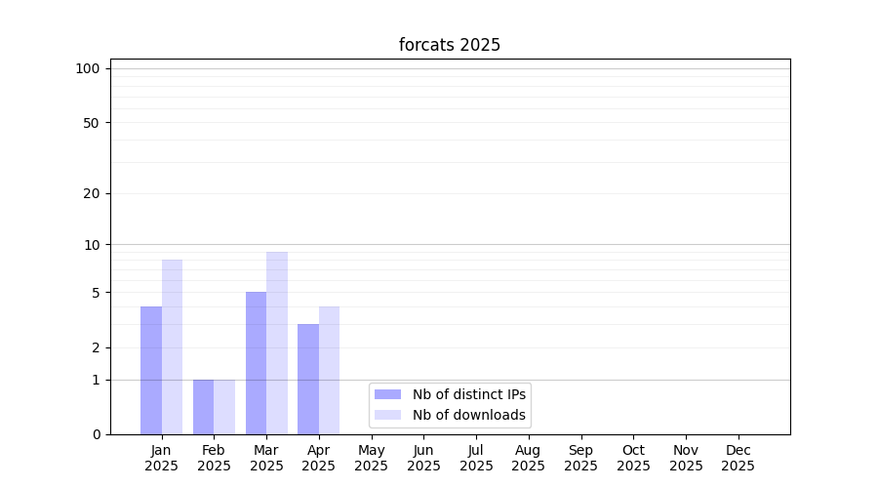Select the February downloads bar

click(x=224, y=407)
